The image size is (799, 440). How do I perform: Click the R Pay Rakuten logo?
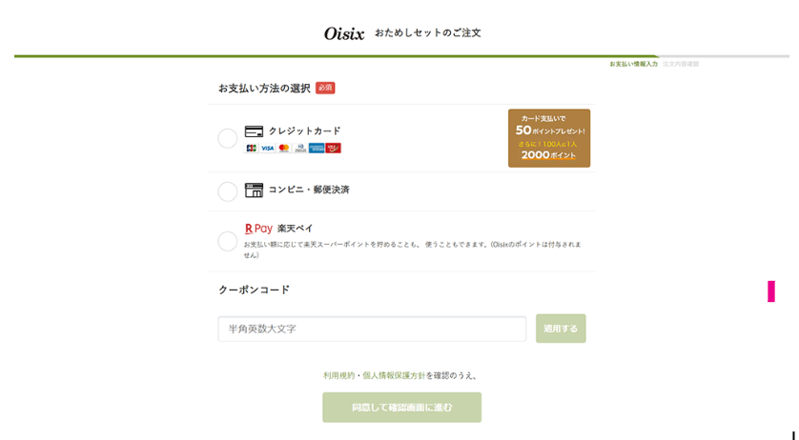[258, 229]
